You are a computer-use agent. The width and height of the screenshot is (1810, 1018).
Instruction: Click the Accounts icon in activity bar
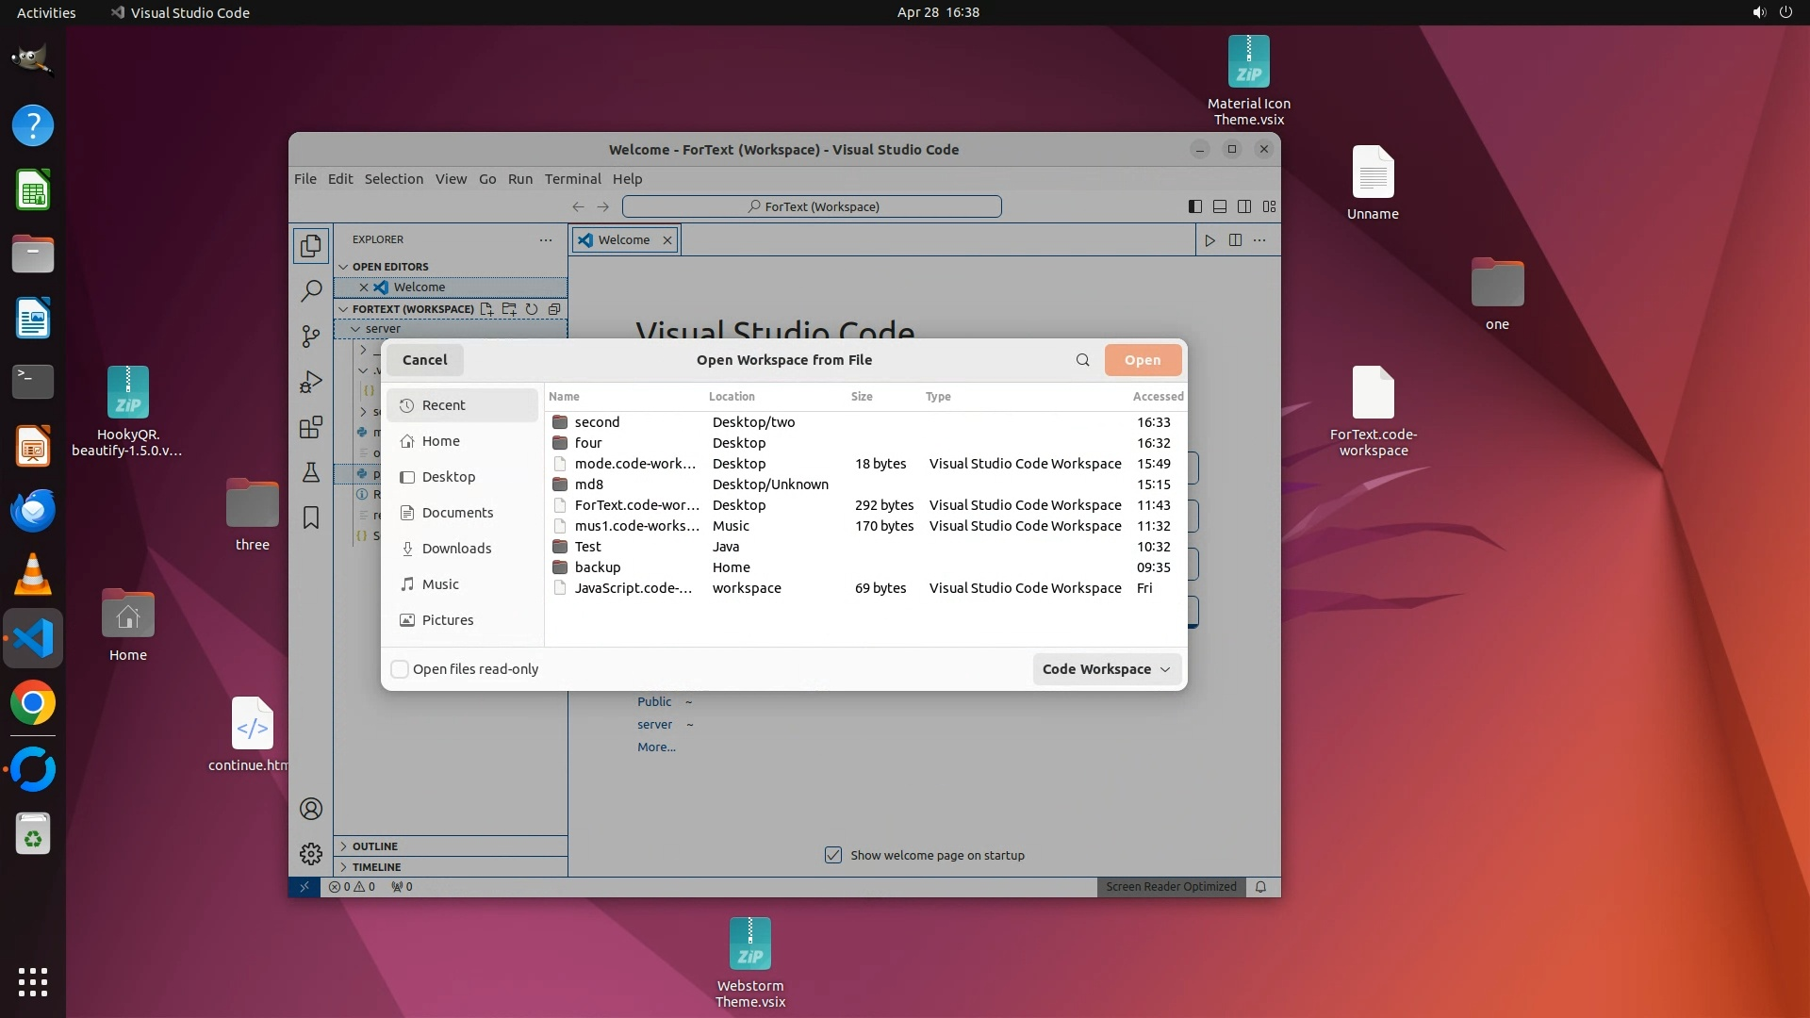pos(311,809)
